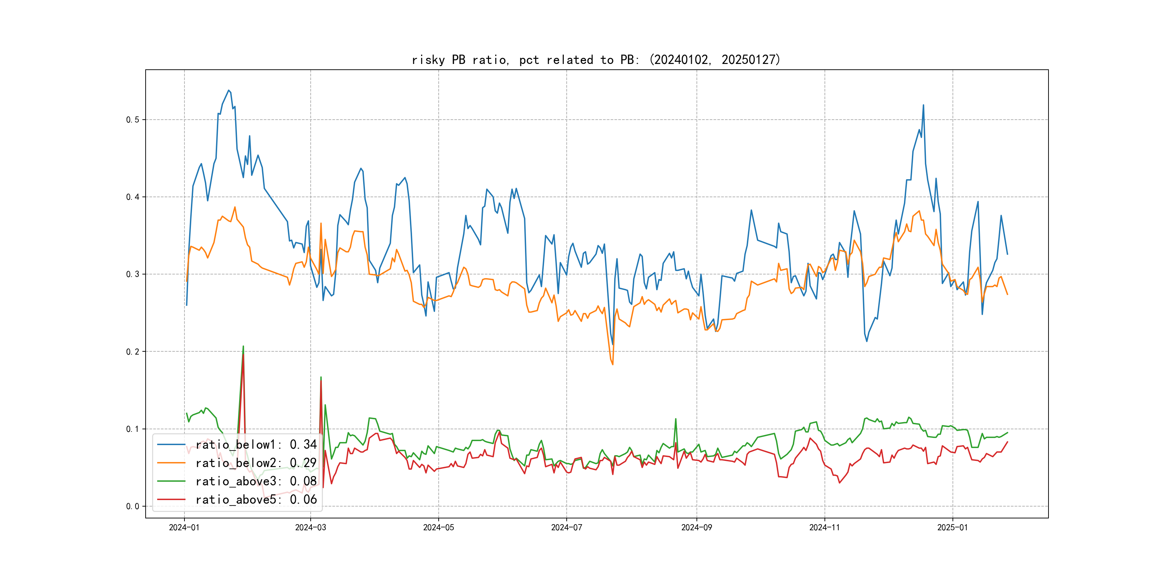Click the green ratio_above3 legend line
Screen dimensions: 1165x582
click(171, 481)
